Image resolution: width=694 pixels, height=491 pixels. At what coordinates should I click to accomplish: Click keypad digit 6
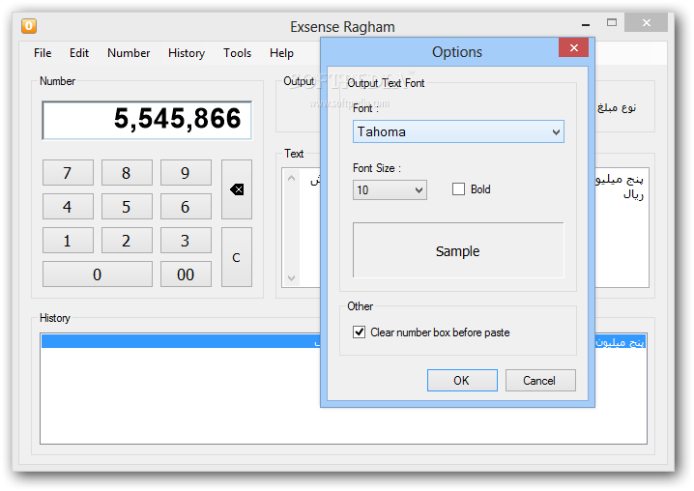pos(186,206)
